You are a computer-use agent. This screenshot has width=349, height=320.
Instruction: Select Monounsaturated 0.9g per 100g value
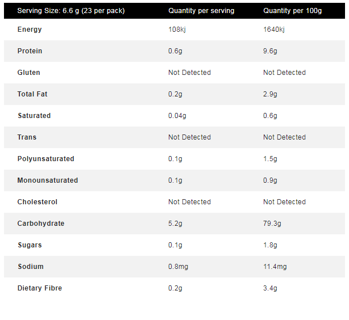tap(270, 180)
